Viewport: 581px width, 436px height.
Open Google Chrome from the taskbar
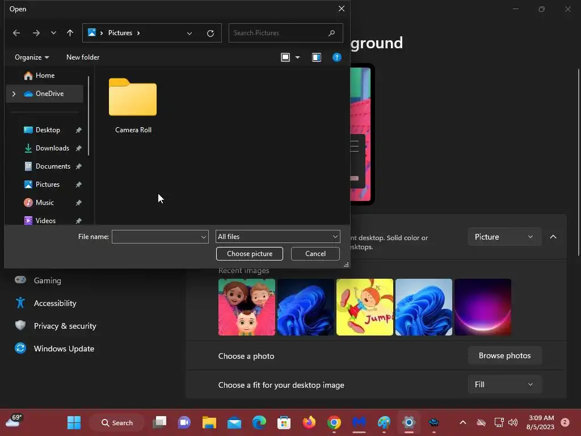334,422
